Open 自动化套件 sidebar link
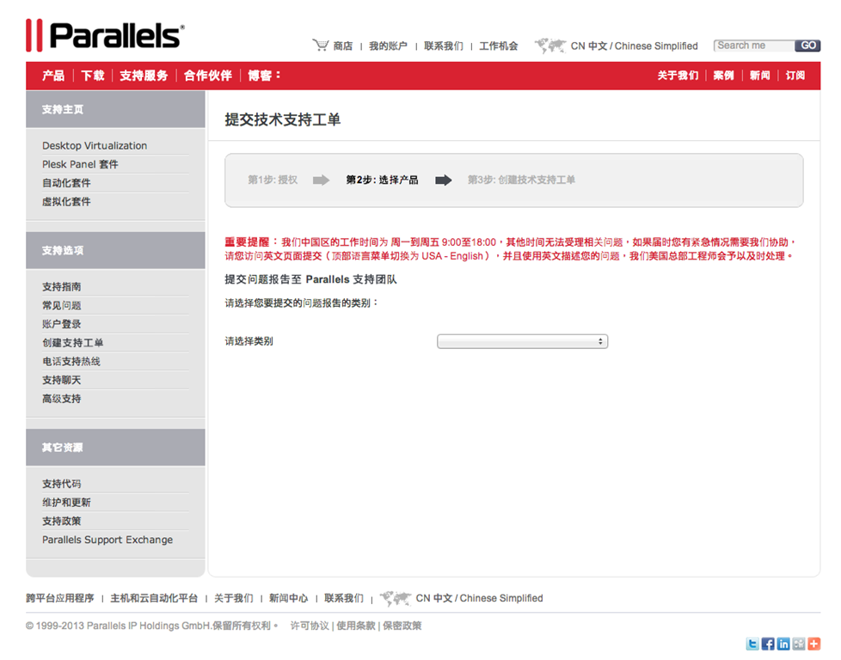The width and height of the screenshot is (841, 660). [66, 183]
